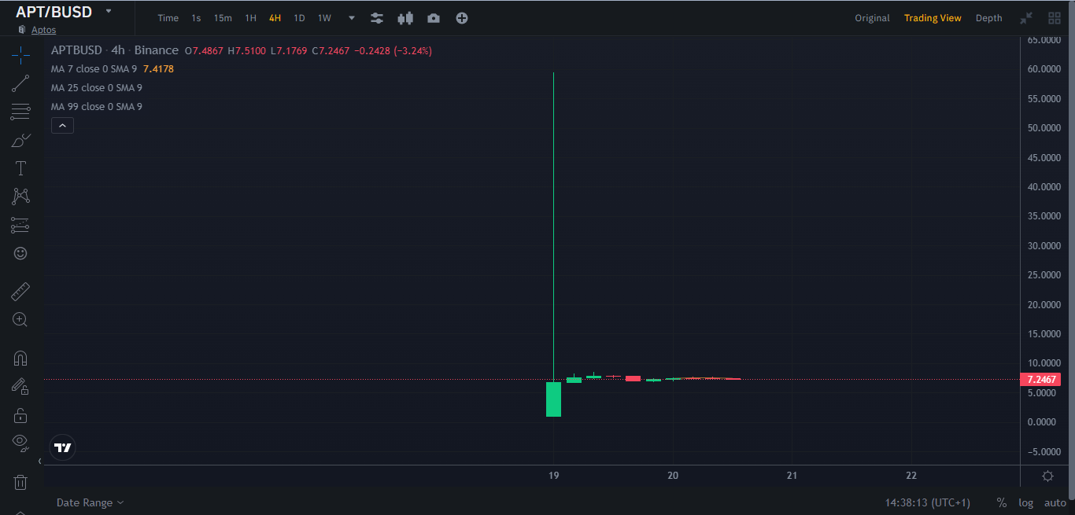Switch to Depth chart view
The image size is (1075, 515).
click(x=988, y=18)
